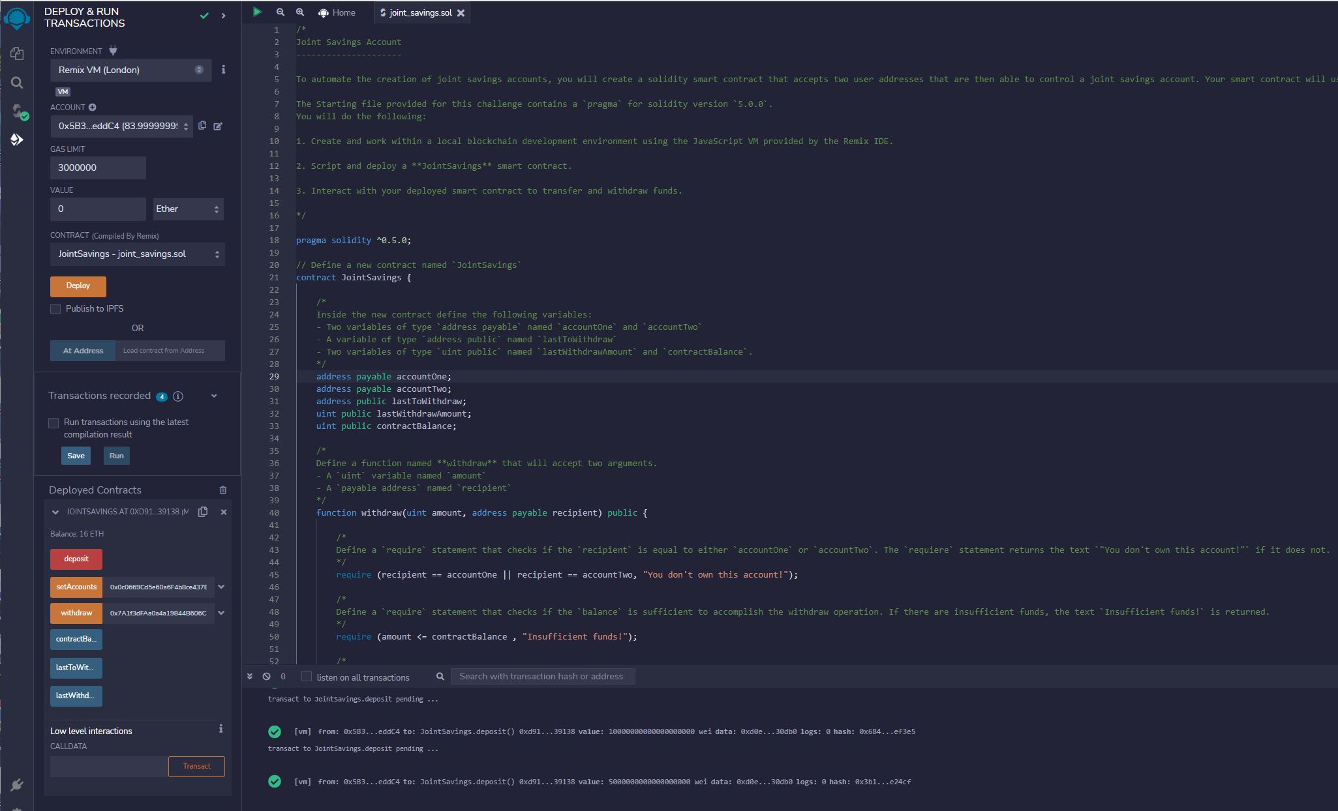The width and height of the screenshot is (1338, 811).
Task: Open the plugin search in the sidebar
Action: pos(18,83)
